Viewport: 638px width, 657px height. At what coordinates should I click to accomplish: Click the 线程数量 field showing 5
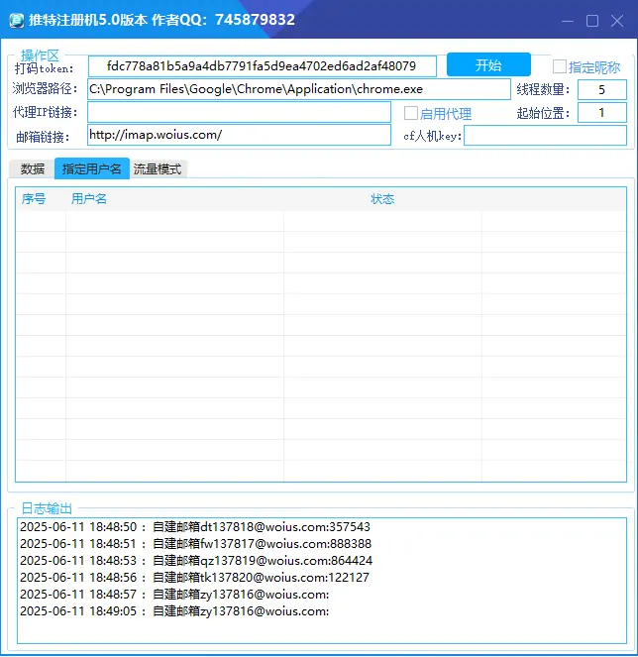pos(602,89)
